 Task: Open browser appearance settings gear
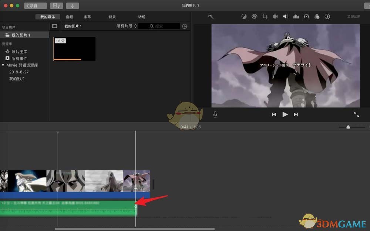(x=185, y=26)
